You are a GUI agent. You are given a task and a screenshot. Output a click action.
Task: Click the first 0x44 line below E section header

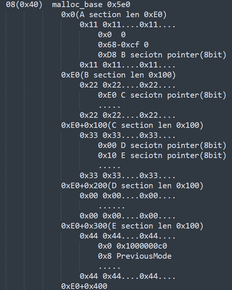(127, 236)
